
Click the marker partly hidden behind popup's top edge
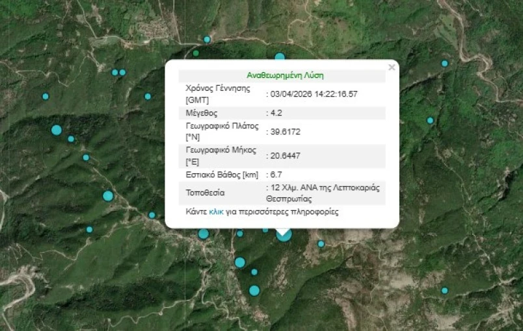[x=280, y=58]
